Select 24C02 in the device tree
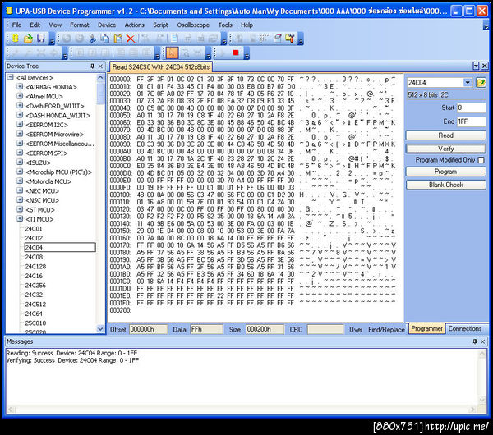 coord(34,238)
